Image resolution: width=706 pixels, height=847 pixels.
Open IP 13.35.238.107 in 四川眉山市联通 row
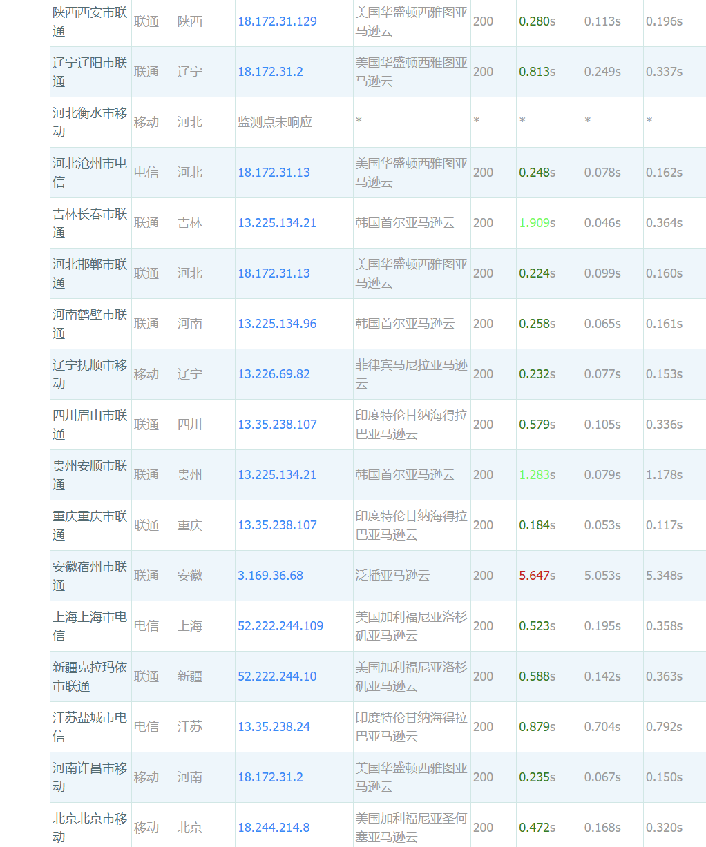277,425
